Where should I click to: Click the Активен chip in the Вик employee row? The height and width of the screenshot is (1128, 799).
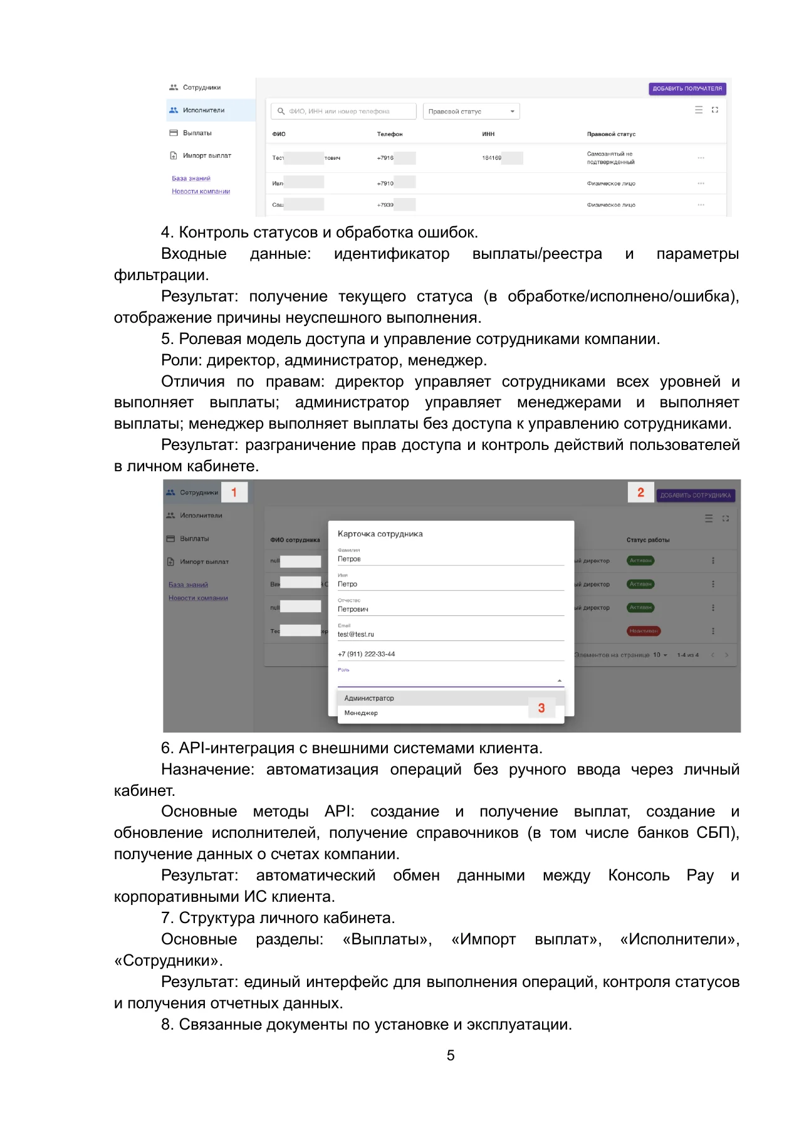coord(640,584)
